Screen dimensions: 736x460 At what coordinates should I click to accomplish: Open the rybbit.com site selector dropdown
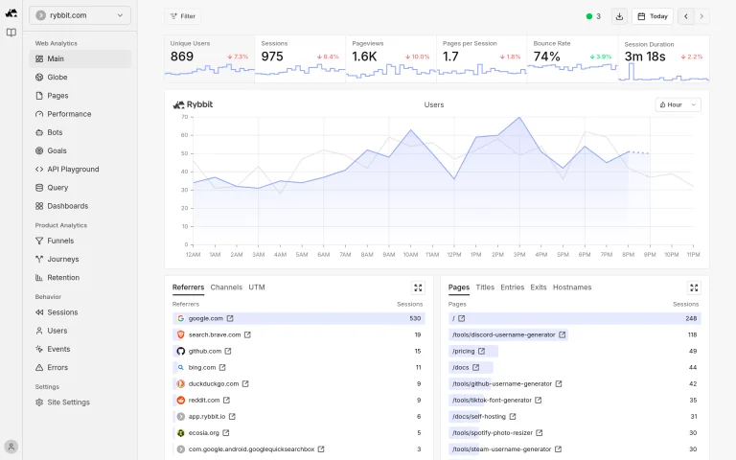(x=80, y=15)
